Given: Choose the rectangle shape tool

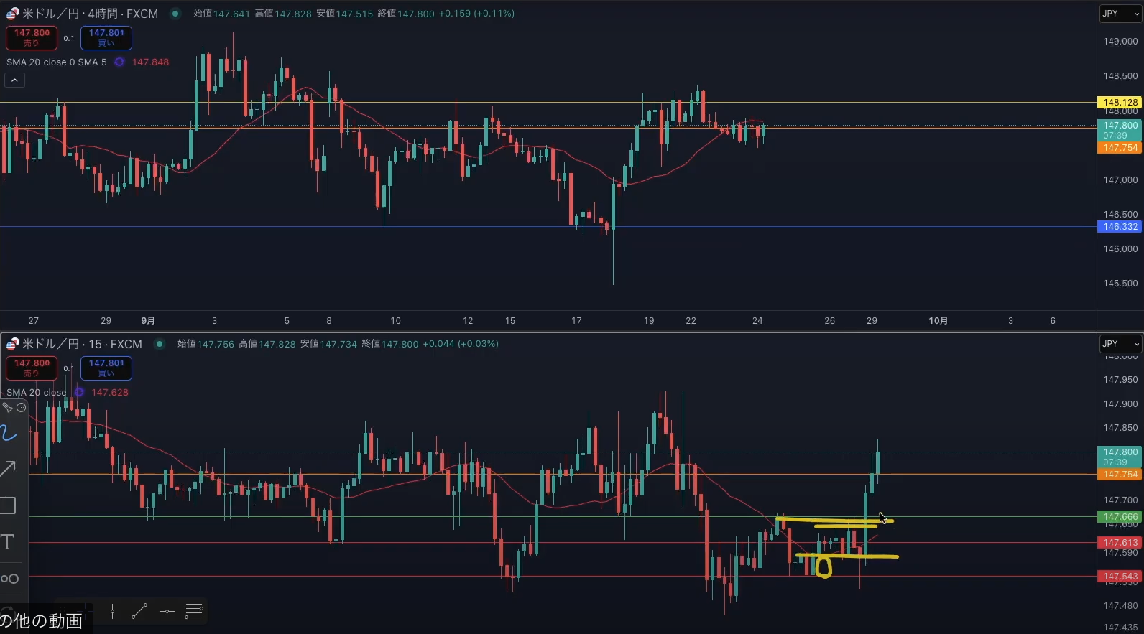Looking at the screenshot, I should click(x=9, y=505).
